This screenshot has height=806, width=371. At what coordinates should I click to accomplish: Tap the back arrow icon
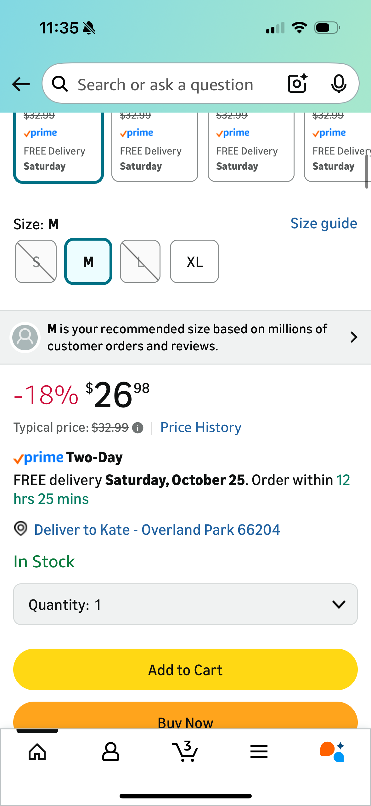[21, 84]
